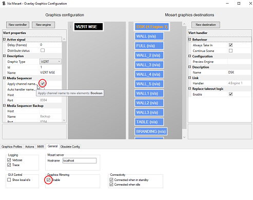Select the DSK (4:Engine 1) destination
Image resolution: width=253 pixels, height=200 pixels.
[x=152, y=27]
